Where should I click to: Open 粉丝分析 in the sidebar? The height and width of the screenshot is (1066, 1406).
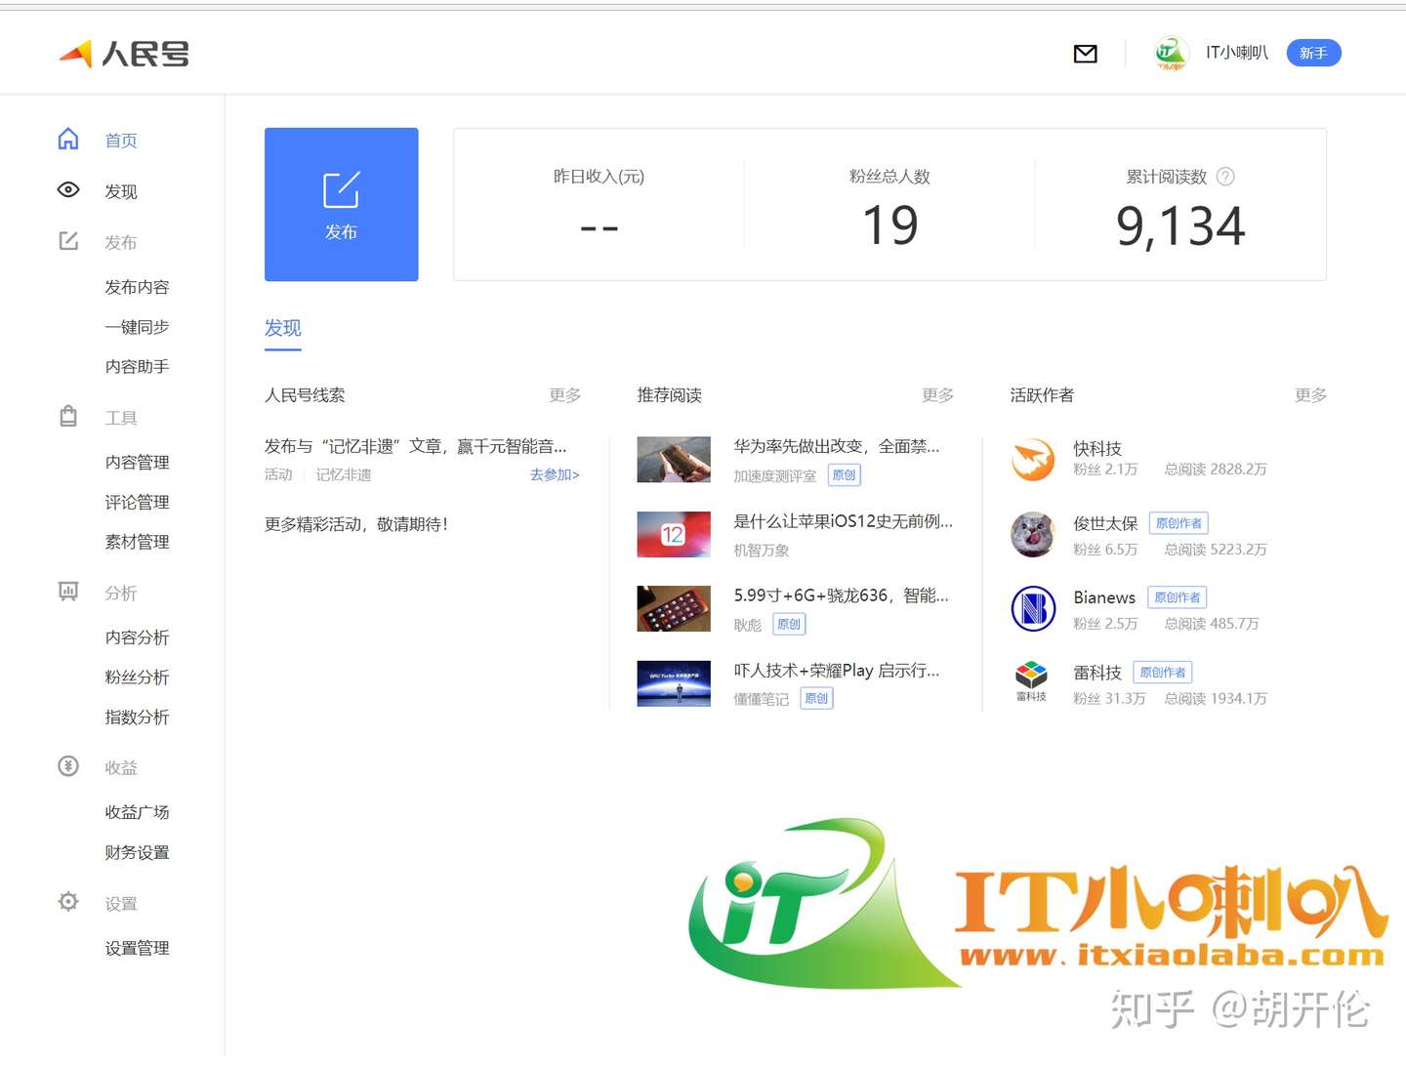138,677
